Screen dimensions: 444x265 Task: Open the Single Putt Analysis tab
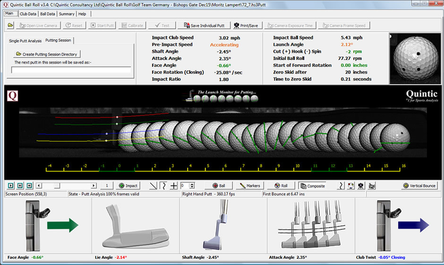tap(25, 41)
